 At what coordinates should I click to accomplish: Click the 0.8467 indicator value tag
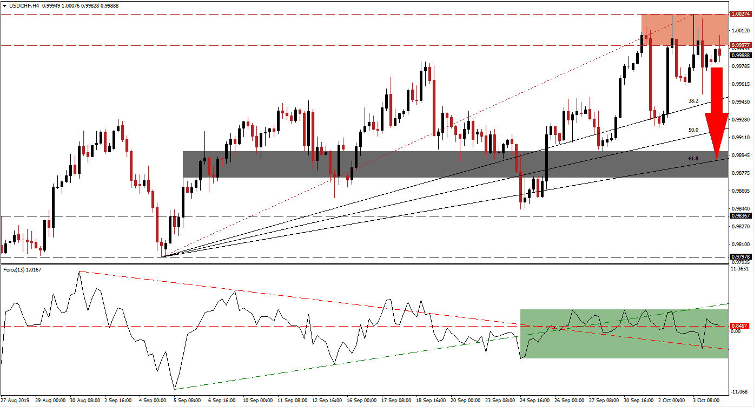tap(740, 327)
